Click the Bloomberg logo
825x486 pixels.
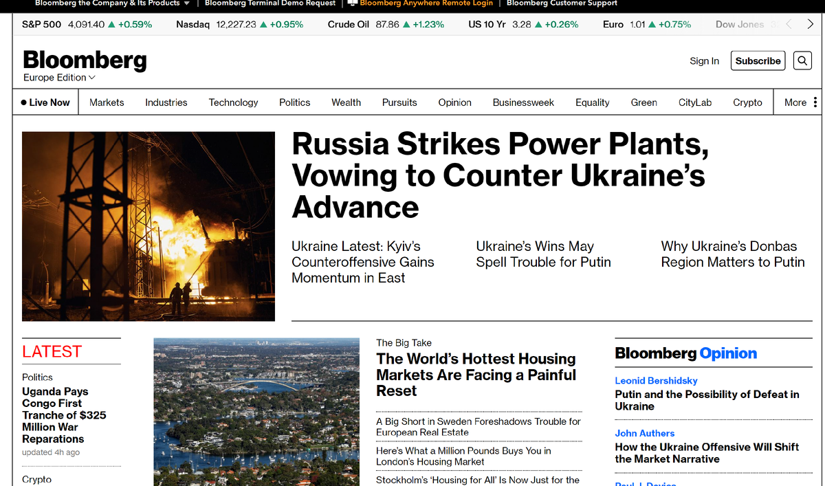click(85, 60)
